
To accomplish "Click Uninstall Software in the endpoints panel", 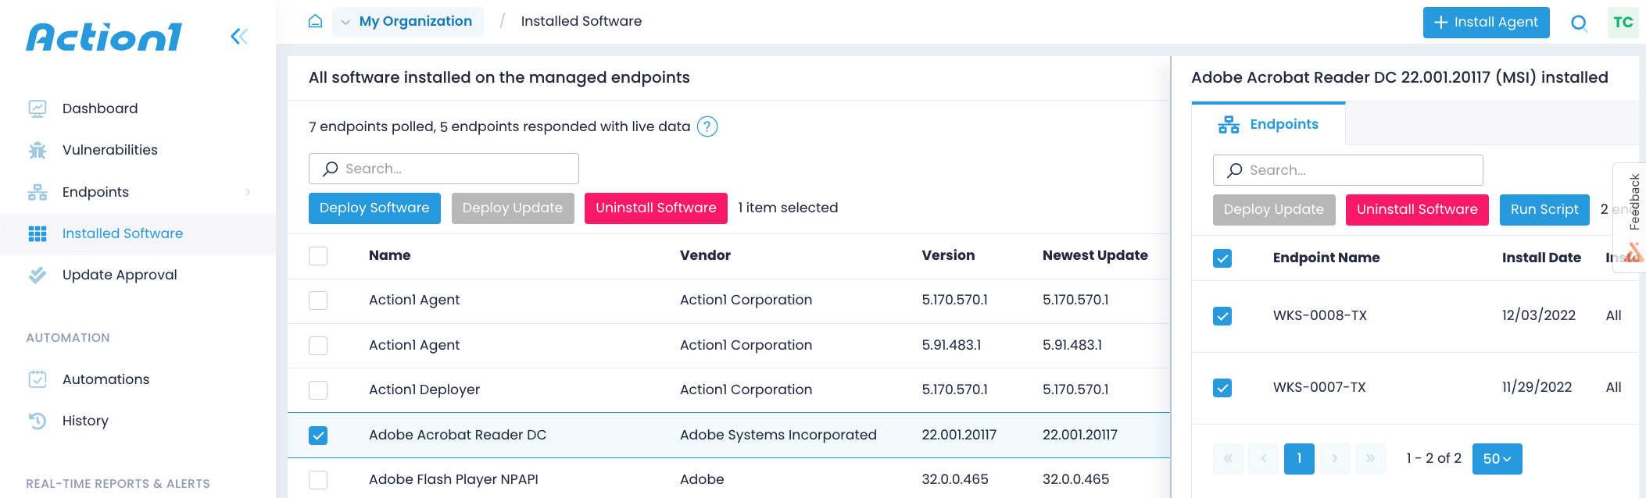I will [x=1417, y=210].
